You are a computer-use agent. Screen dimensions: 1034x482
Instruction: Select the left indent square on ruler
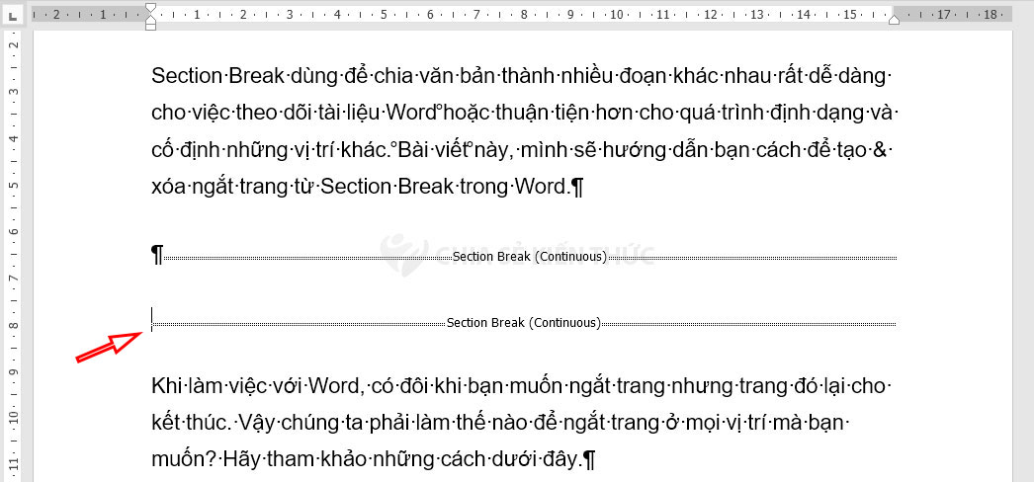150,27
